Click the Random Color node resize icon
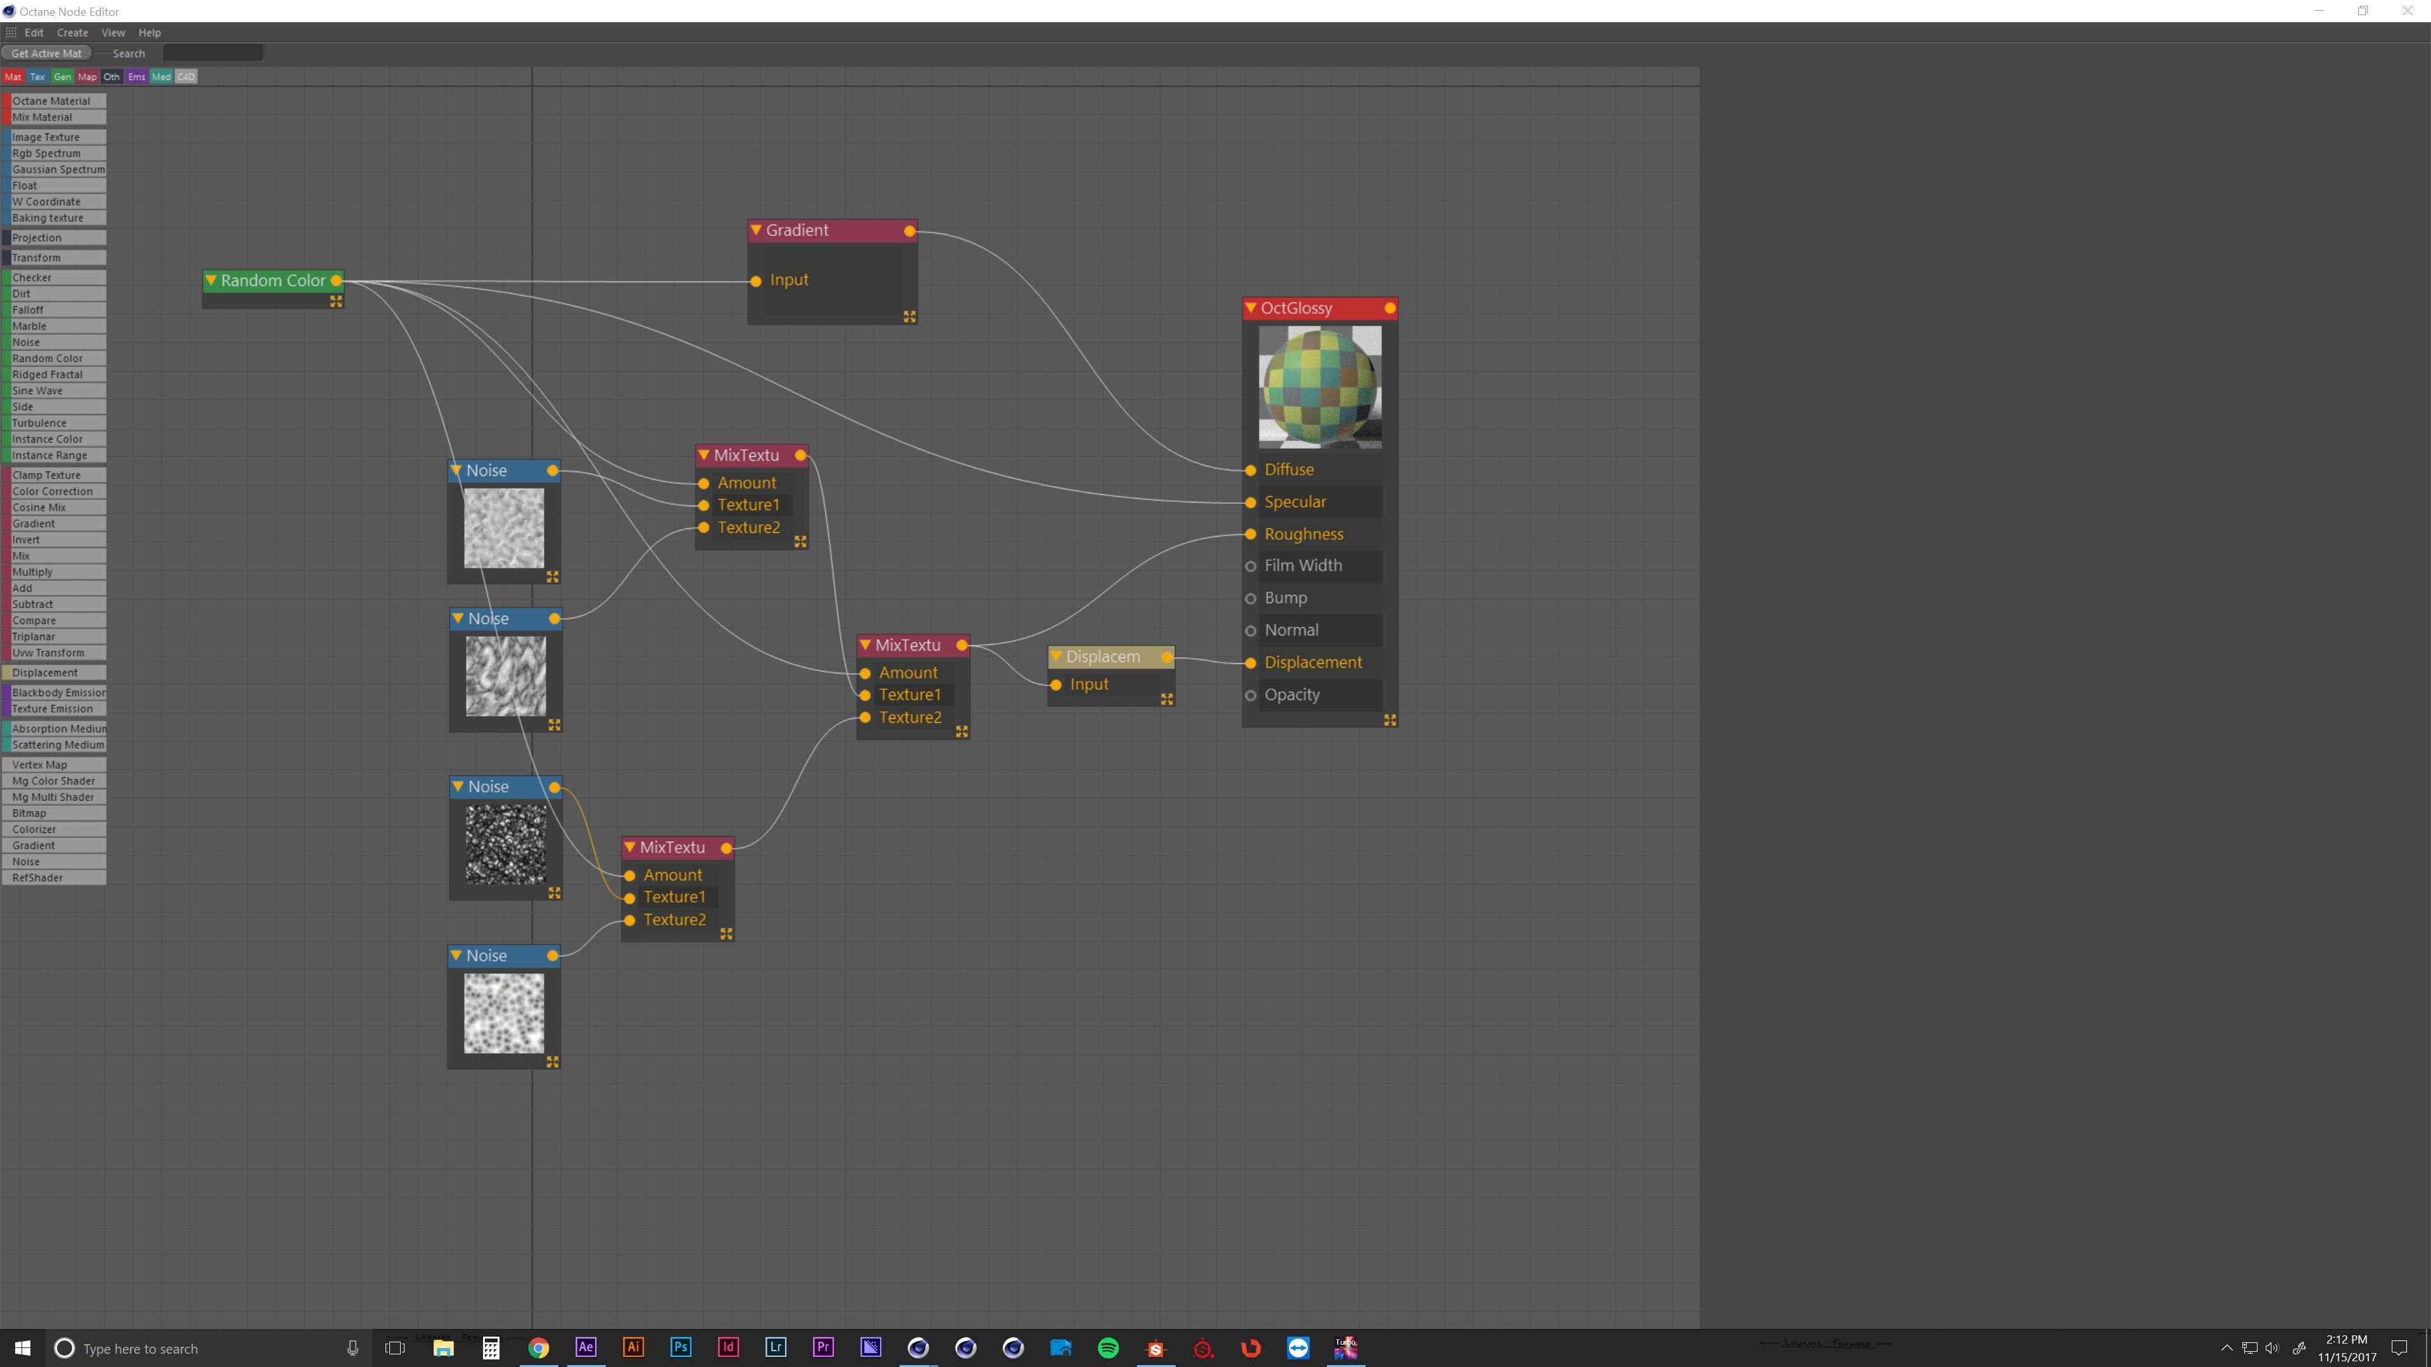 335,301
